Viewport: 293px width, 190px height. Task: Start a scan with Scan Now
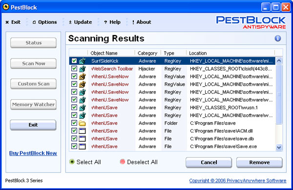tap(33, 64)
